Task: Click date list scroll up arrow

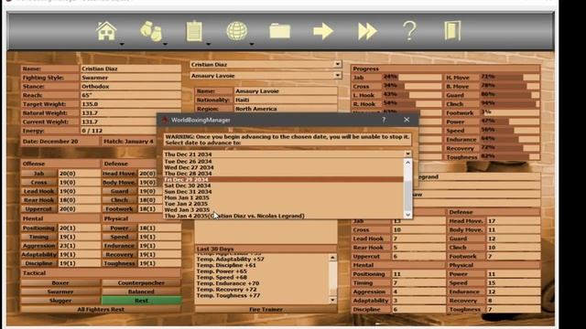Action: (x=407, y=163)
